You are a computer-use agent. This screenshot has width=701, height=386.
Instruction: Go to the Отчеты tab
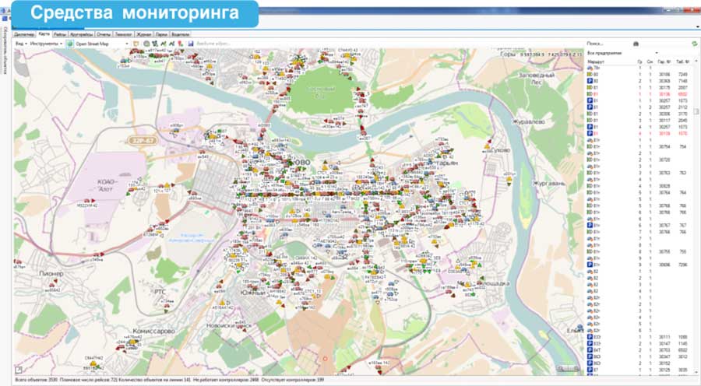[103, 35]
